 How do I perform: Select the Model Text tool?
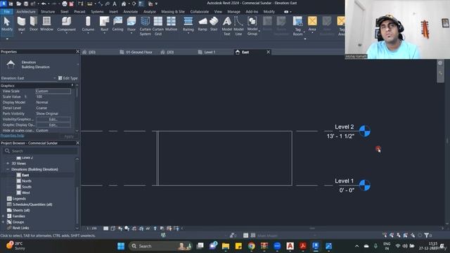click(226, 26)
